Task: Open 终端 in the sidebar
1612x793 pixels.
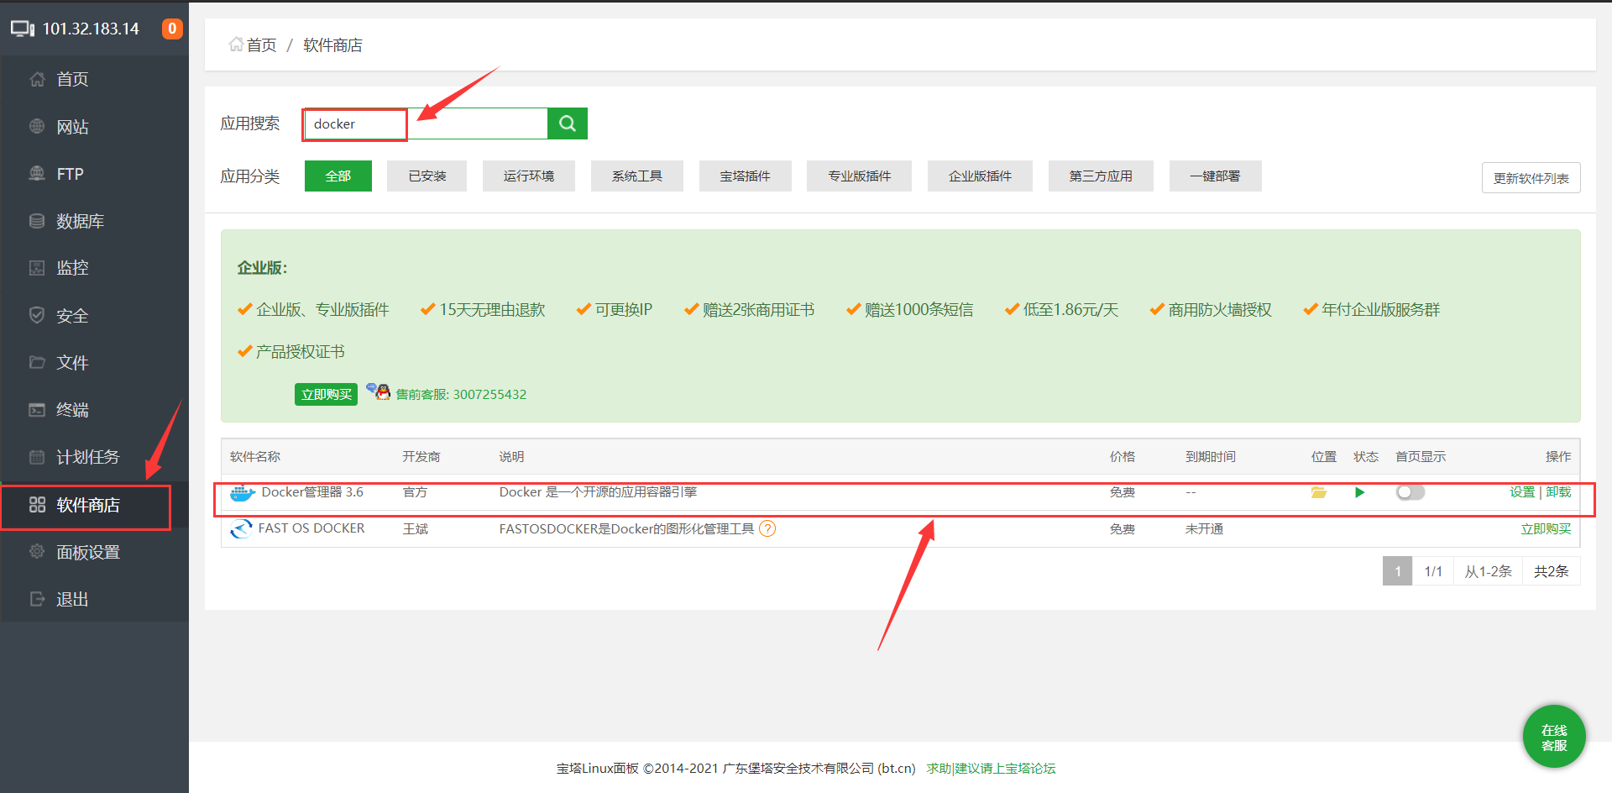Action: coord(94,410)
